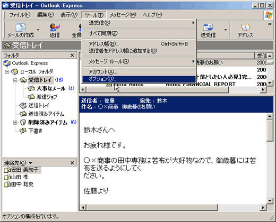Open the メールの作成 dropdown arrow
Image resolution: width=276 pixels, height=222 pixels.
(x=38, y=30)
